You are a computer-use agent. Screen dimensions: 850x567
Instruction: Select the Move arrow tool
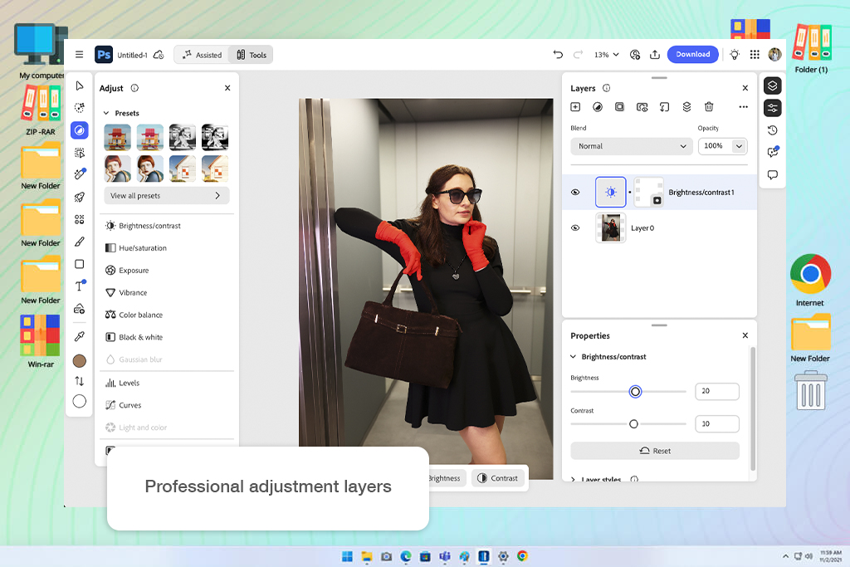click(80, 86)
